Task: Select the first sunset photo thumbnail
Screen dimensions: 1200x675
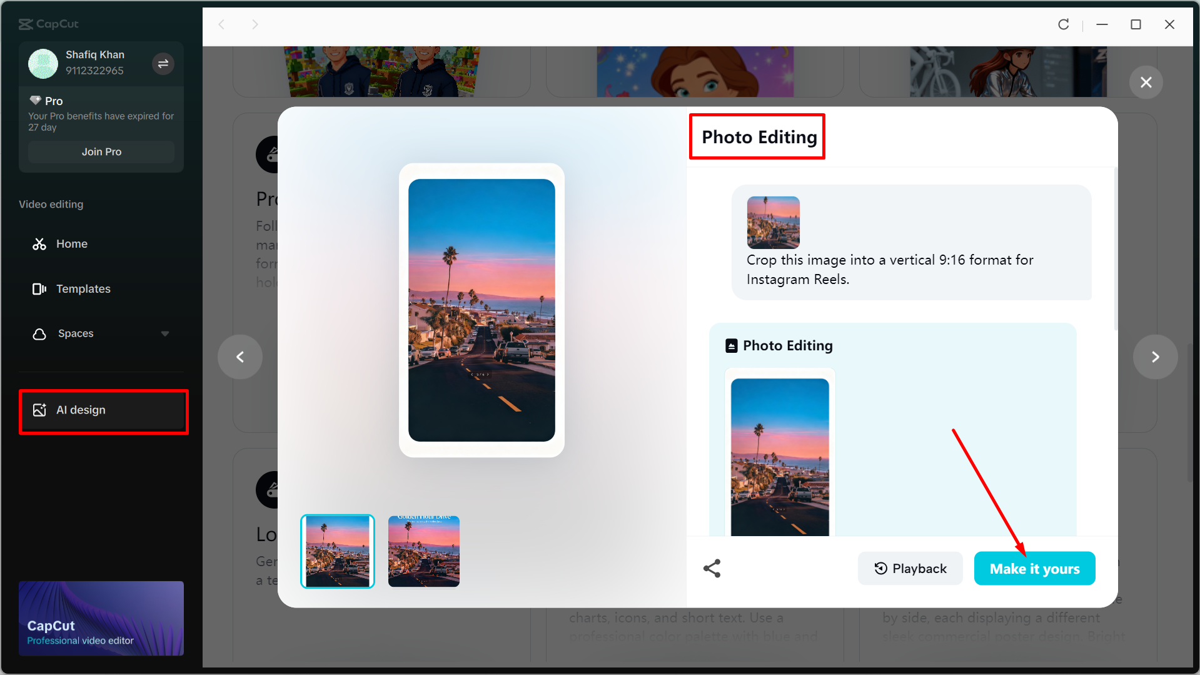Action: click(337, 551)
